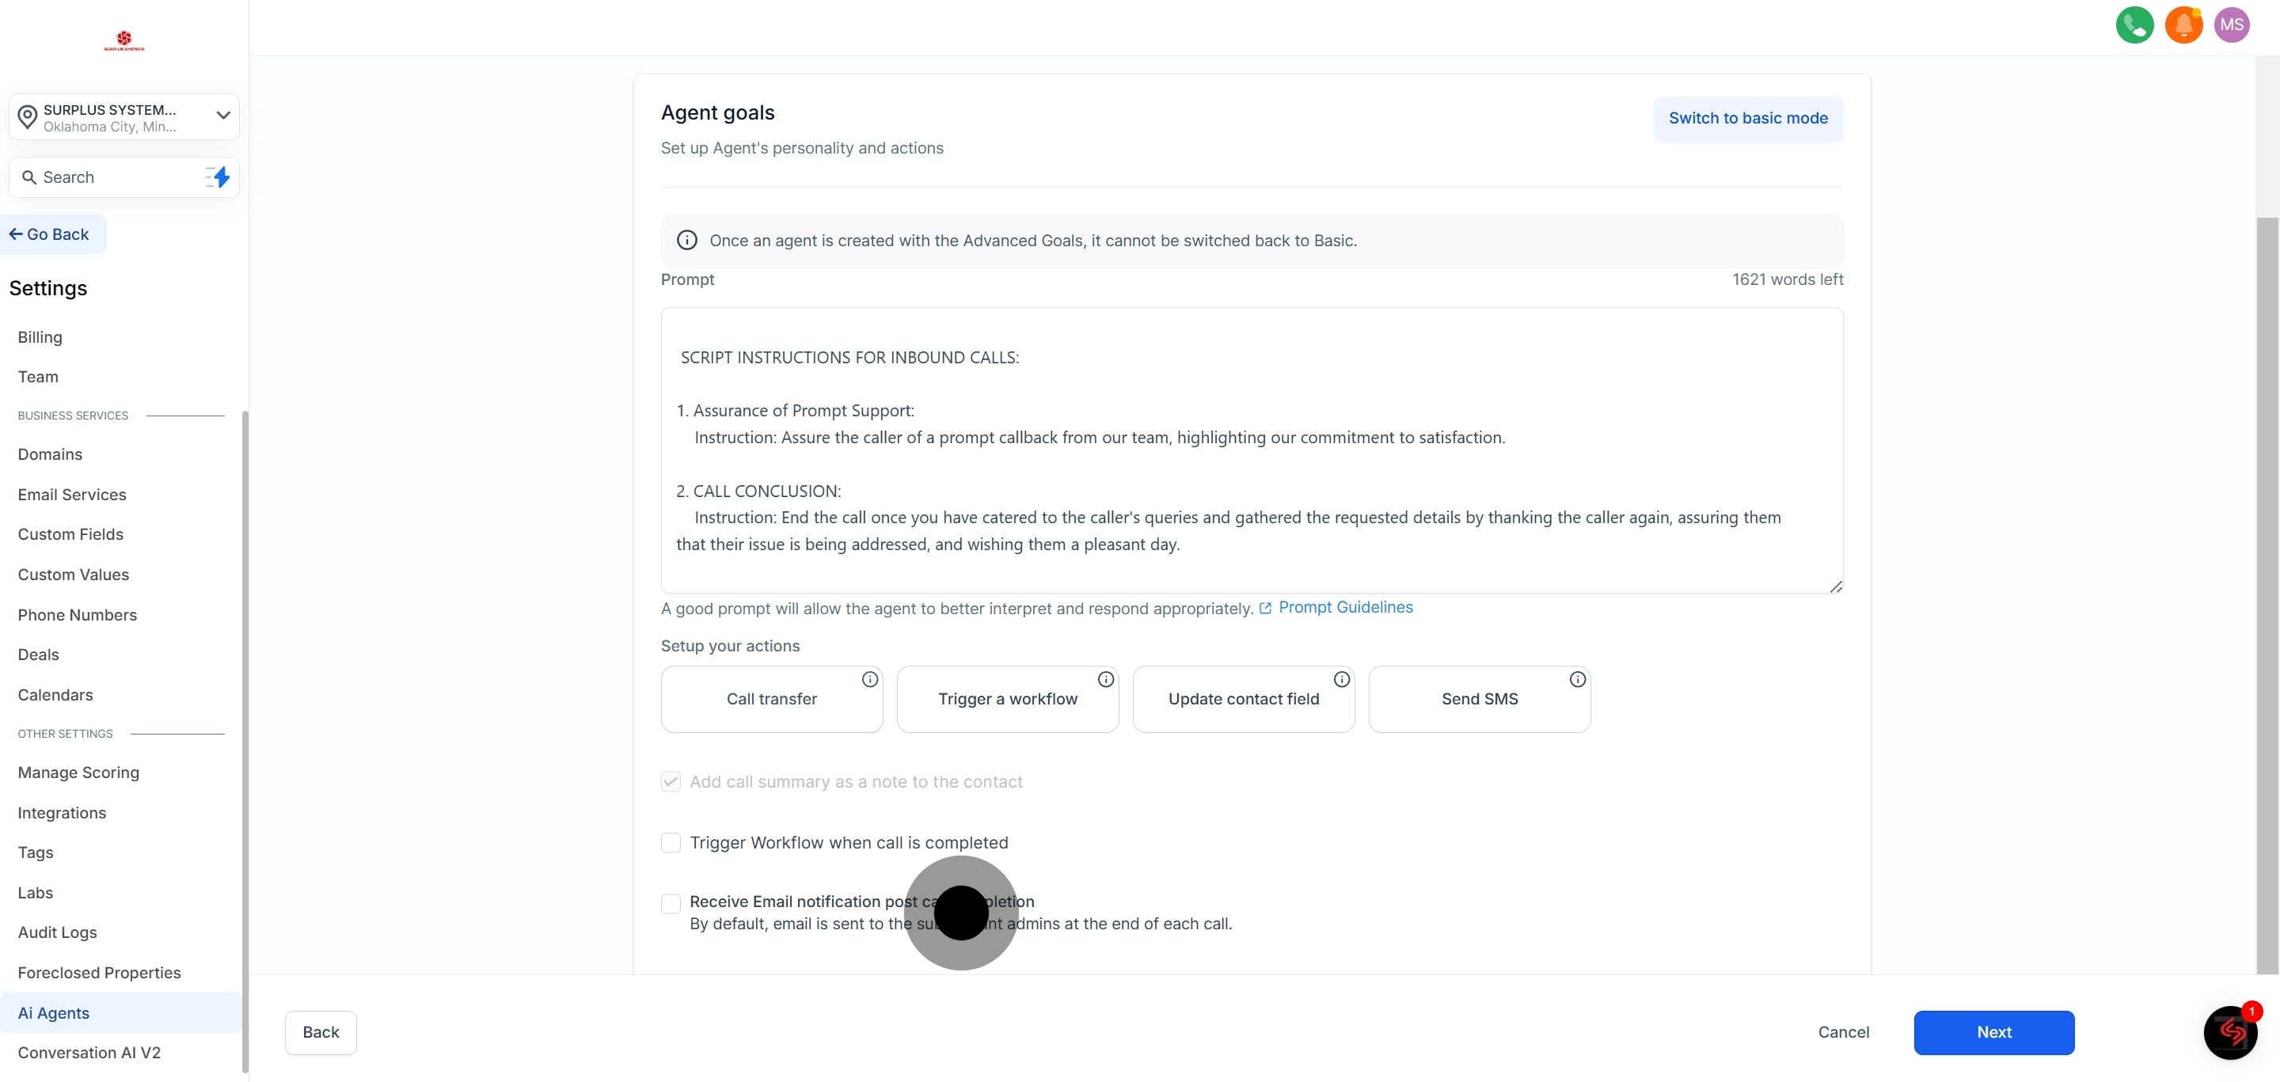Open the Prompt Guidelines link
Screen dimensions: 2280x1082
[x=1344, y=607]
